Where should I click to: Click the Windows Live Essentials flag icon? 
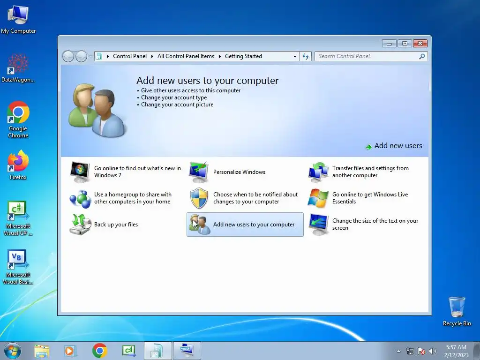coord(318,198)
